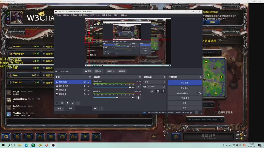
Task: Click the W3Champions map preview thumbnail
Action: tap(214, 77)
